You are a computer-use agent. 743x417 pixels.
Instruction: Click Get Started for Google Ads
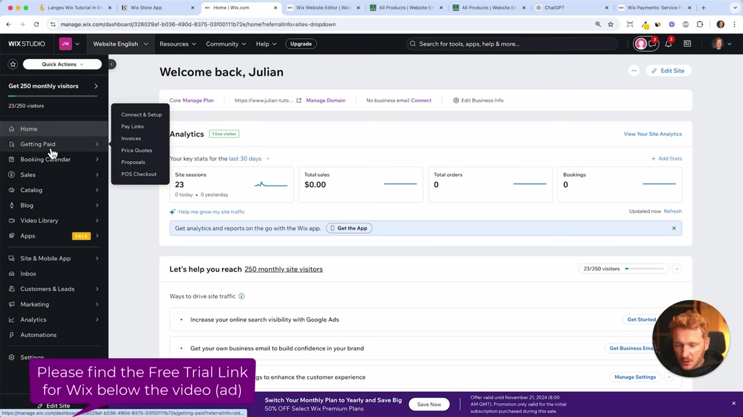641,320
